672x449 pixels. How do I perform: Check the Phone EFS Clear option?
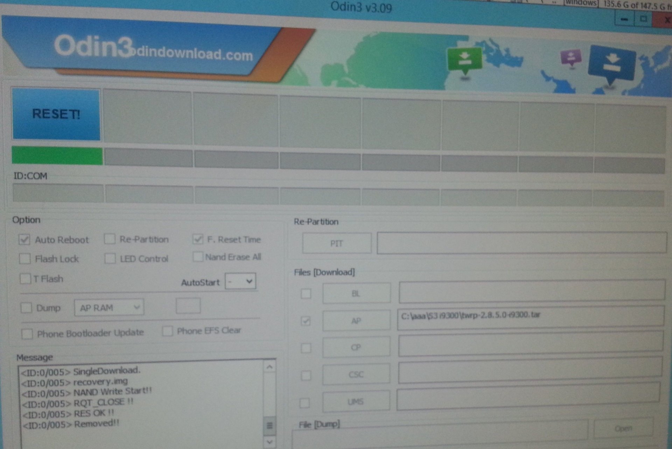167,331
